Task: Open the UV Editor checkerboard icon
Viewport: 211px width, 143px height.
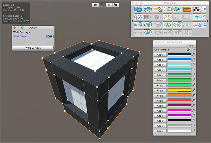Action: pyautogui.click(x=197, y=9)
